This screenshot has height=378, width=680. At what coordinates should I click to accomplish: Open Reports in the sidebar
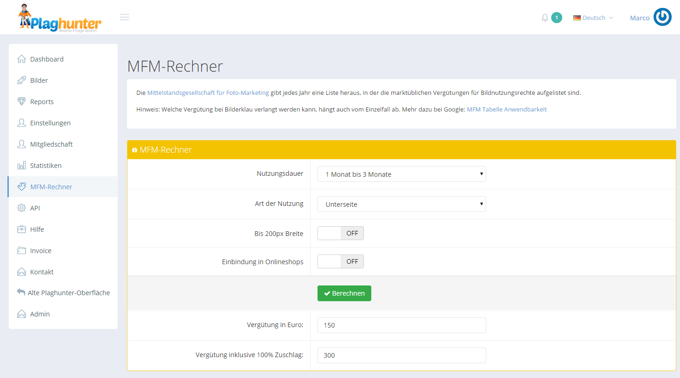coord(63,101)
